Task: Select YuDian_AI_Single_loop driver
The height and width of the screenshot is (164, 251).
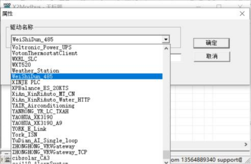Action: click(x=87, y=140)
